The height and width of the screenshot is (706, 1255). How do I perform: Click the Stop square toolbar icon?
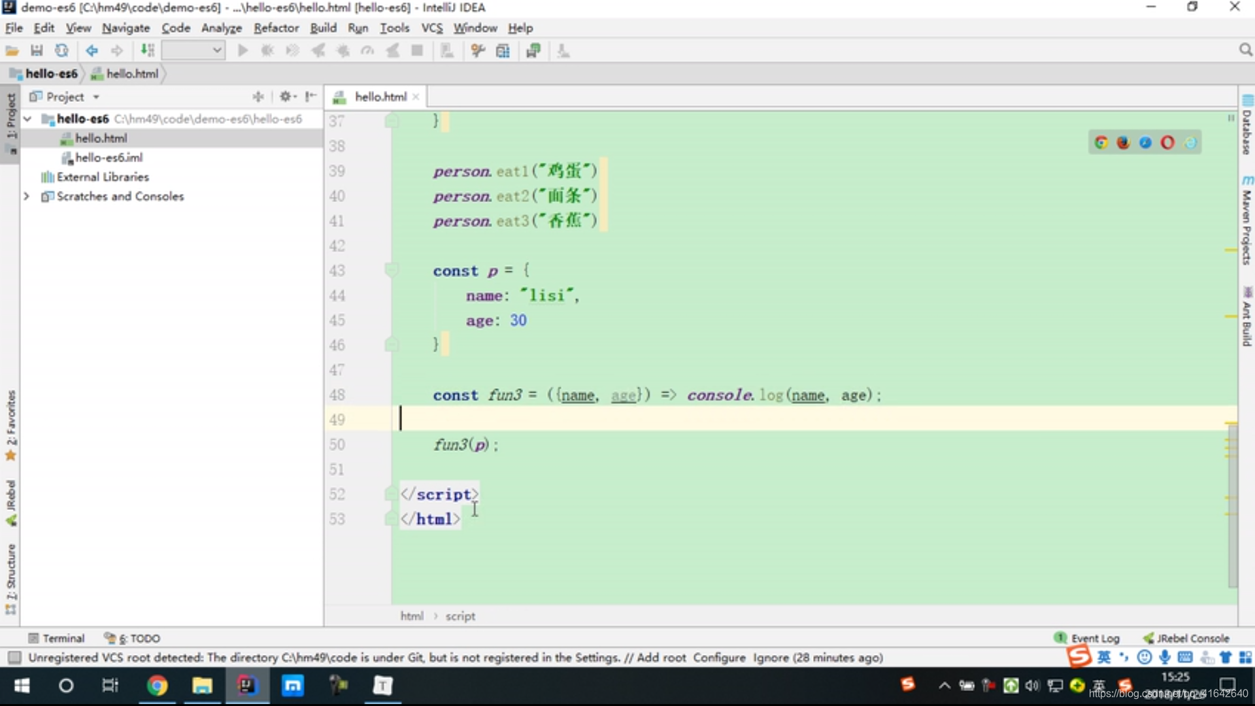[x=417, y=51]
